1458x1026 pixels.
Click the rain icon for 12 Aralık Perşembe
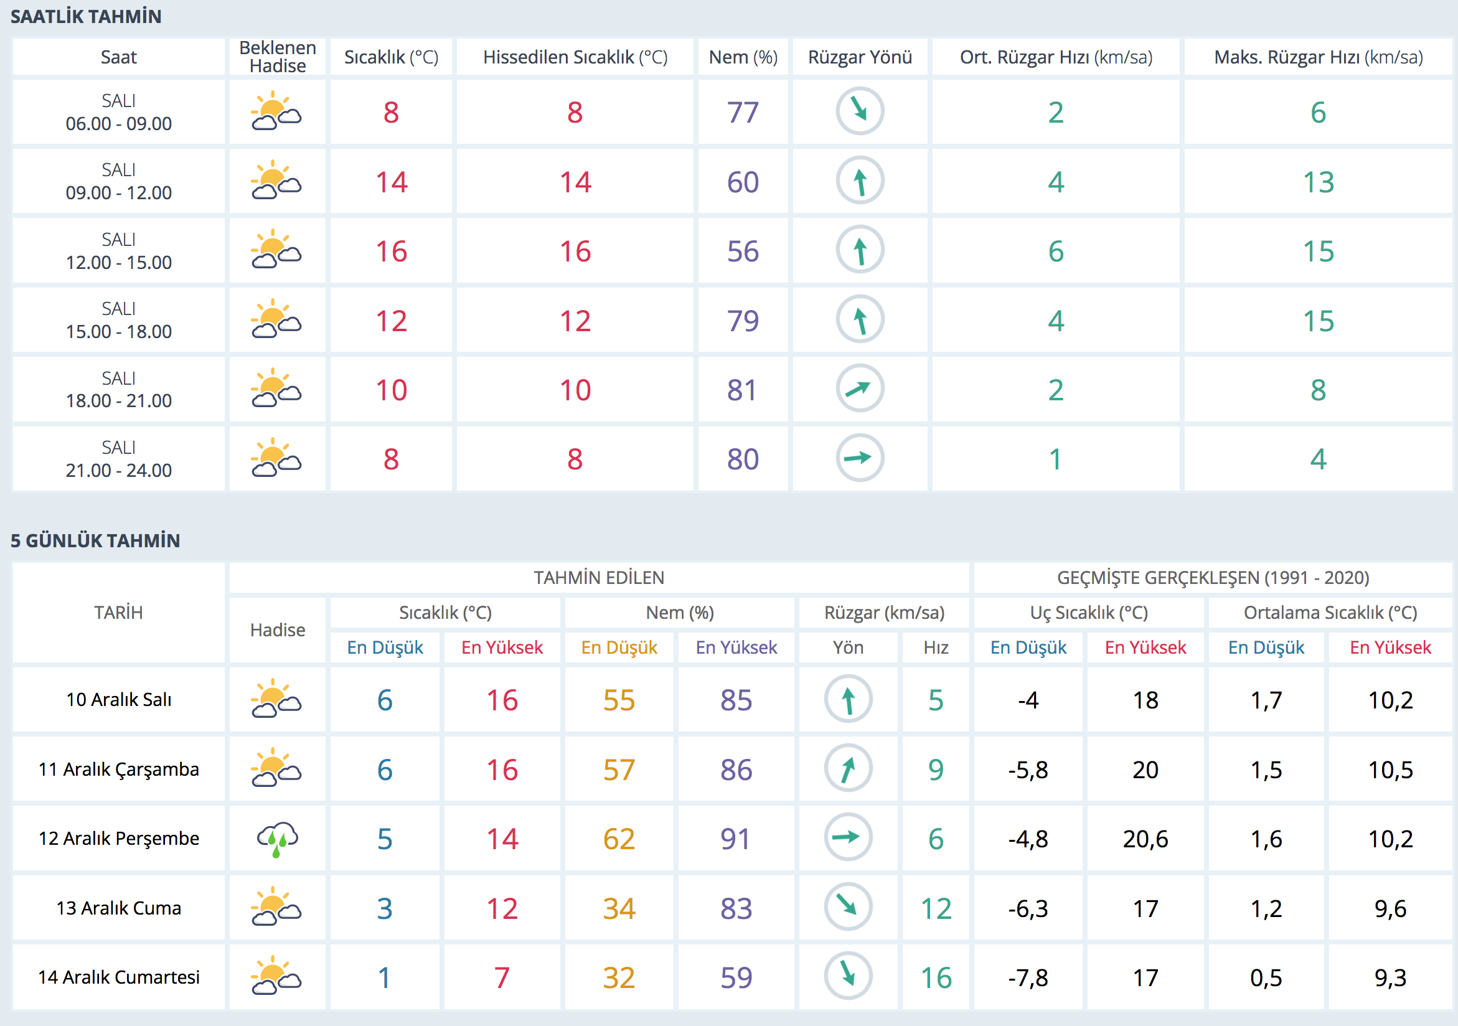[x=278, y=839]
